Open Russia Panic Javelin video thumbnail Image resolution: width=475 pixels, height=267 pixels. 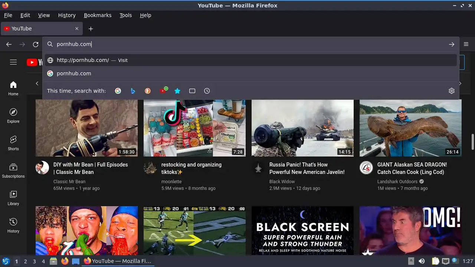[x=302, y=128]
